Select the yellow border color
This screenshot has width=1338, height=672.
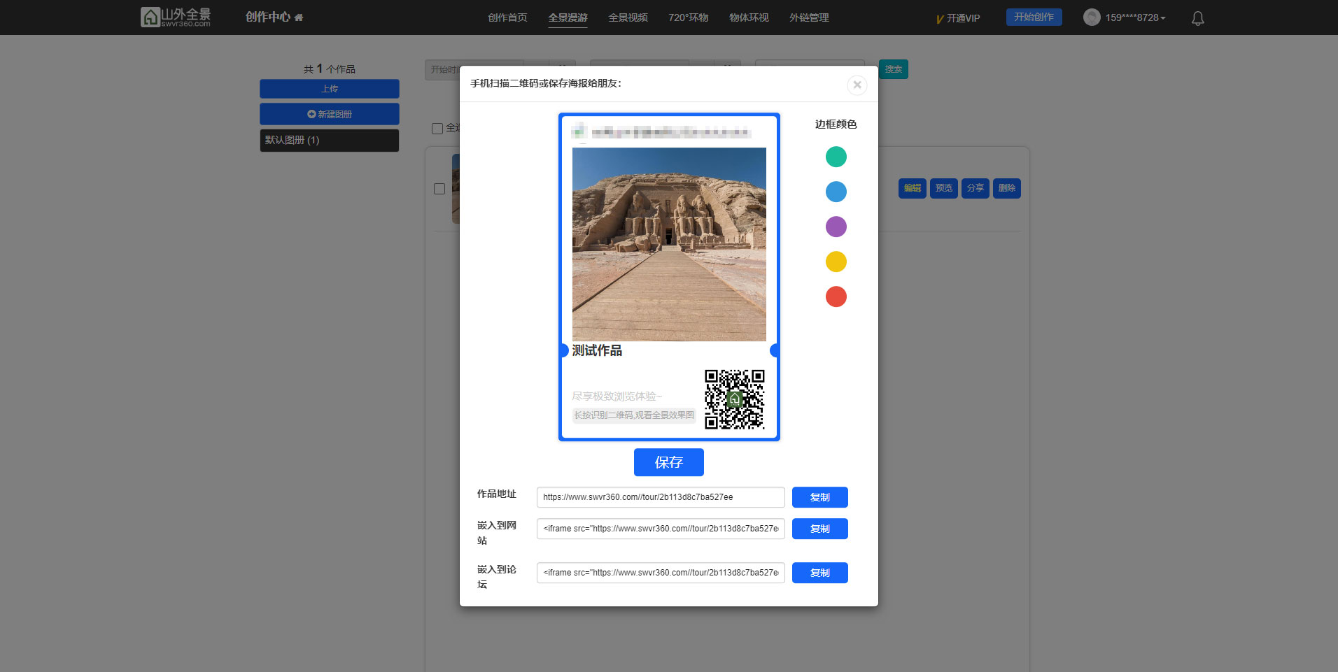coord(836,262)
